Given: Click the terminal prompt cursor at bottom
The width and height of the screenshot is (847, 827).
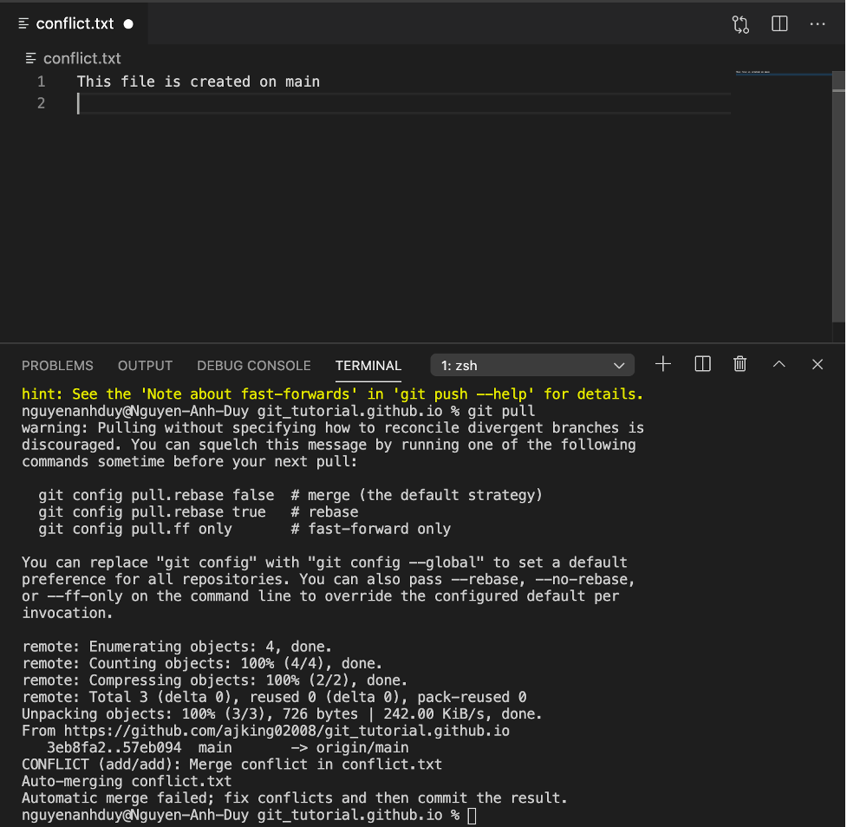Looking at the screenshot, I should 472,816.
